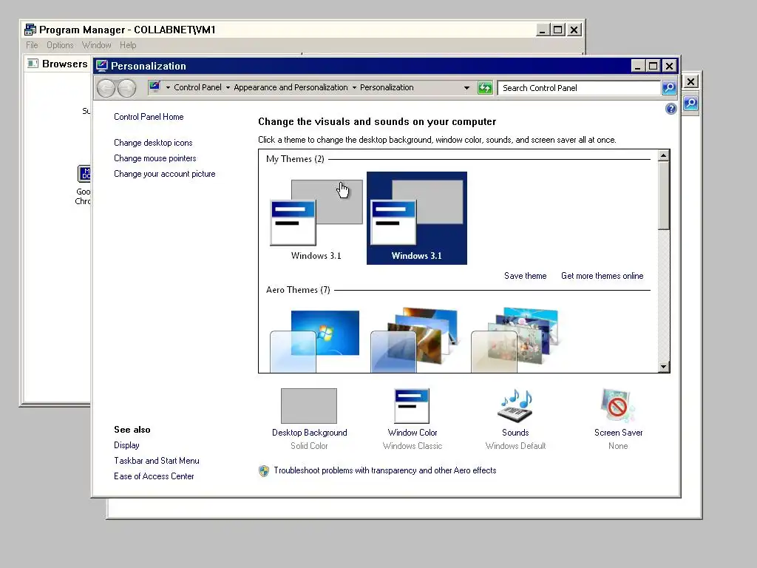Select the highlighted Windows 3.1 theme
Image resolution: width=757 pixels, height=568 pixels.
click(417, 218)
